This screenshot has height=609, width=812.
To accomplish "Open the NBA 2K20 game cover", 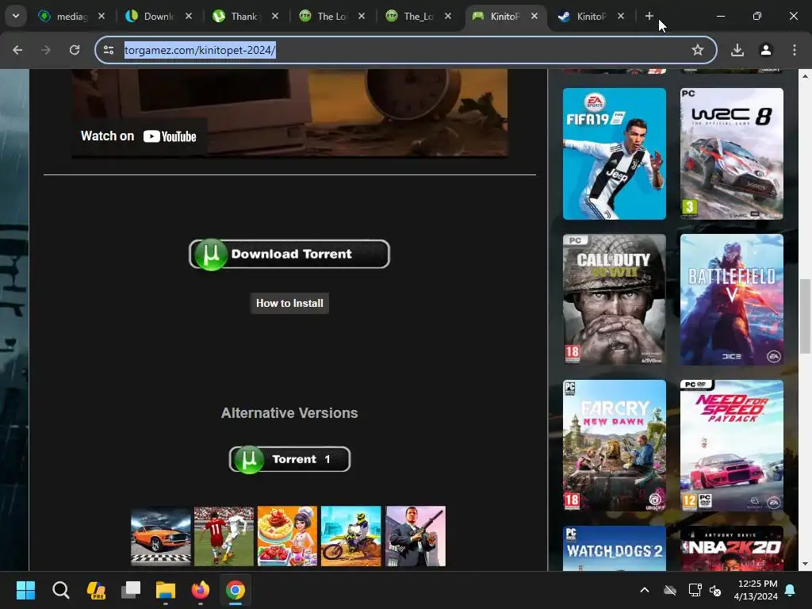I will click(732, 549).
